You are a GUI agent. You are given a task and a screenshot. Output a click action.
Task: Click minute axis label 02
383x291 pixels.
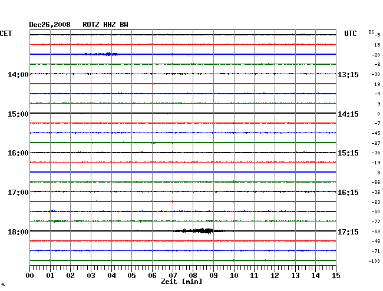coord(70,276)
